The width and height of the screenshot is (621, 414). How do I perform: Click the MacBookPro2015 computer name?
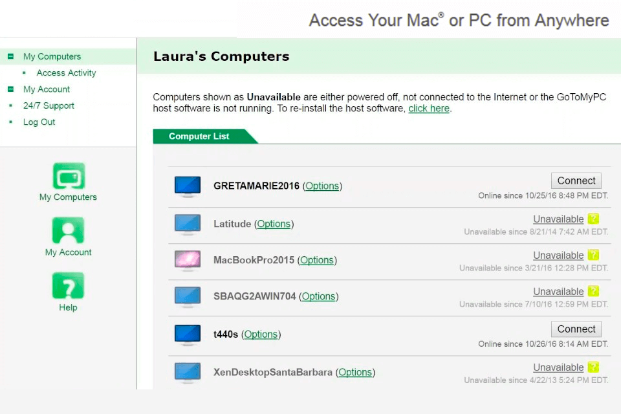click(254, 260)
